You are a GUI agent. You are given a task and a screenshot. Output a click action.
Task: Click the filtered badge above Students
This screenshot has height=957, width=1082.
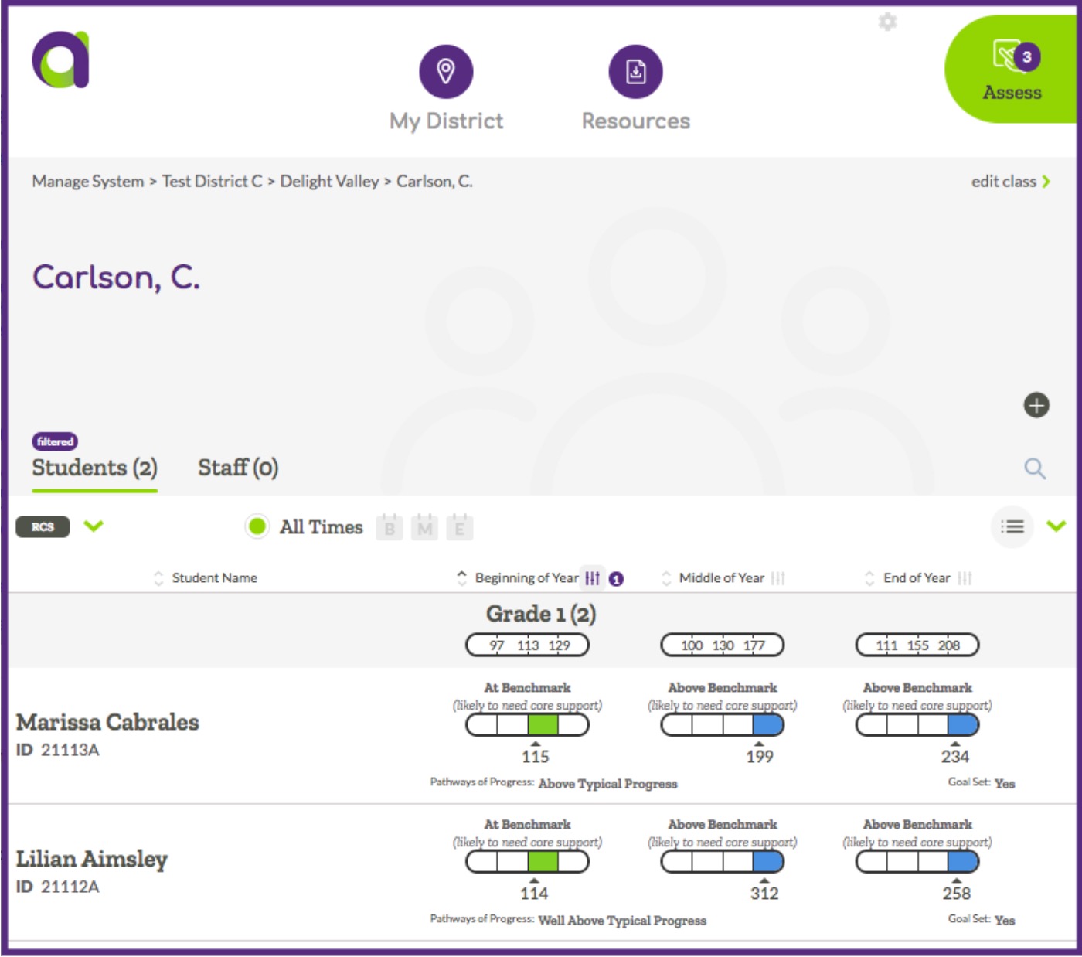coord(55,441)
